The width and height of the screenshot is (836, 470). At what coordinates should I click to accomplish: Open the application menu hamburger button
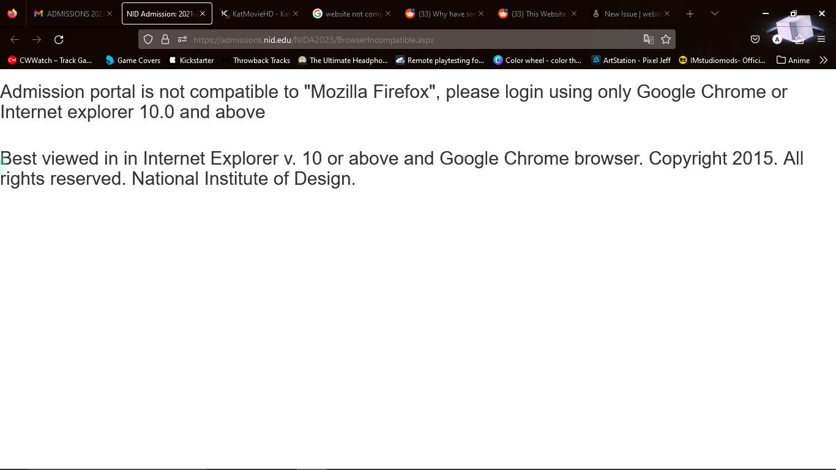tap(822, 39)
